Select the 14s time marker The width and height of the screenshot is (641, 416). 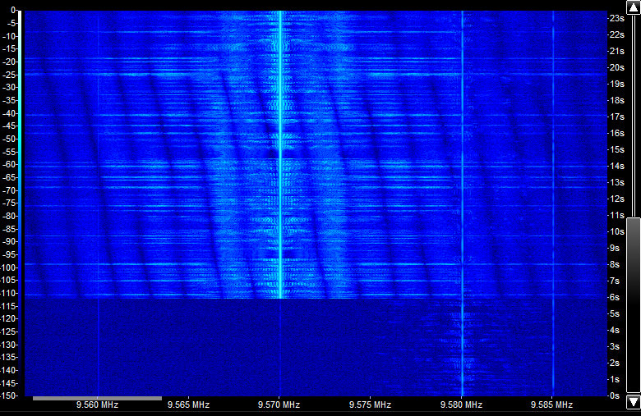coord(617,167)
